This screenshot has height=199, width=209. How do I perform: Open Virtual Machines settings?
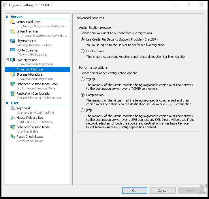coord(28,31)
